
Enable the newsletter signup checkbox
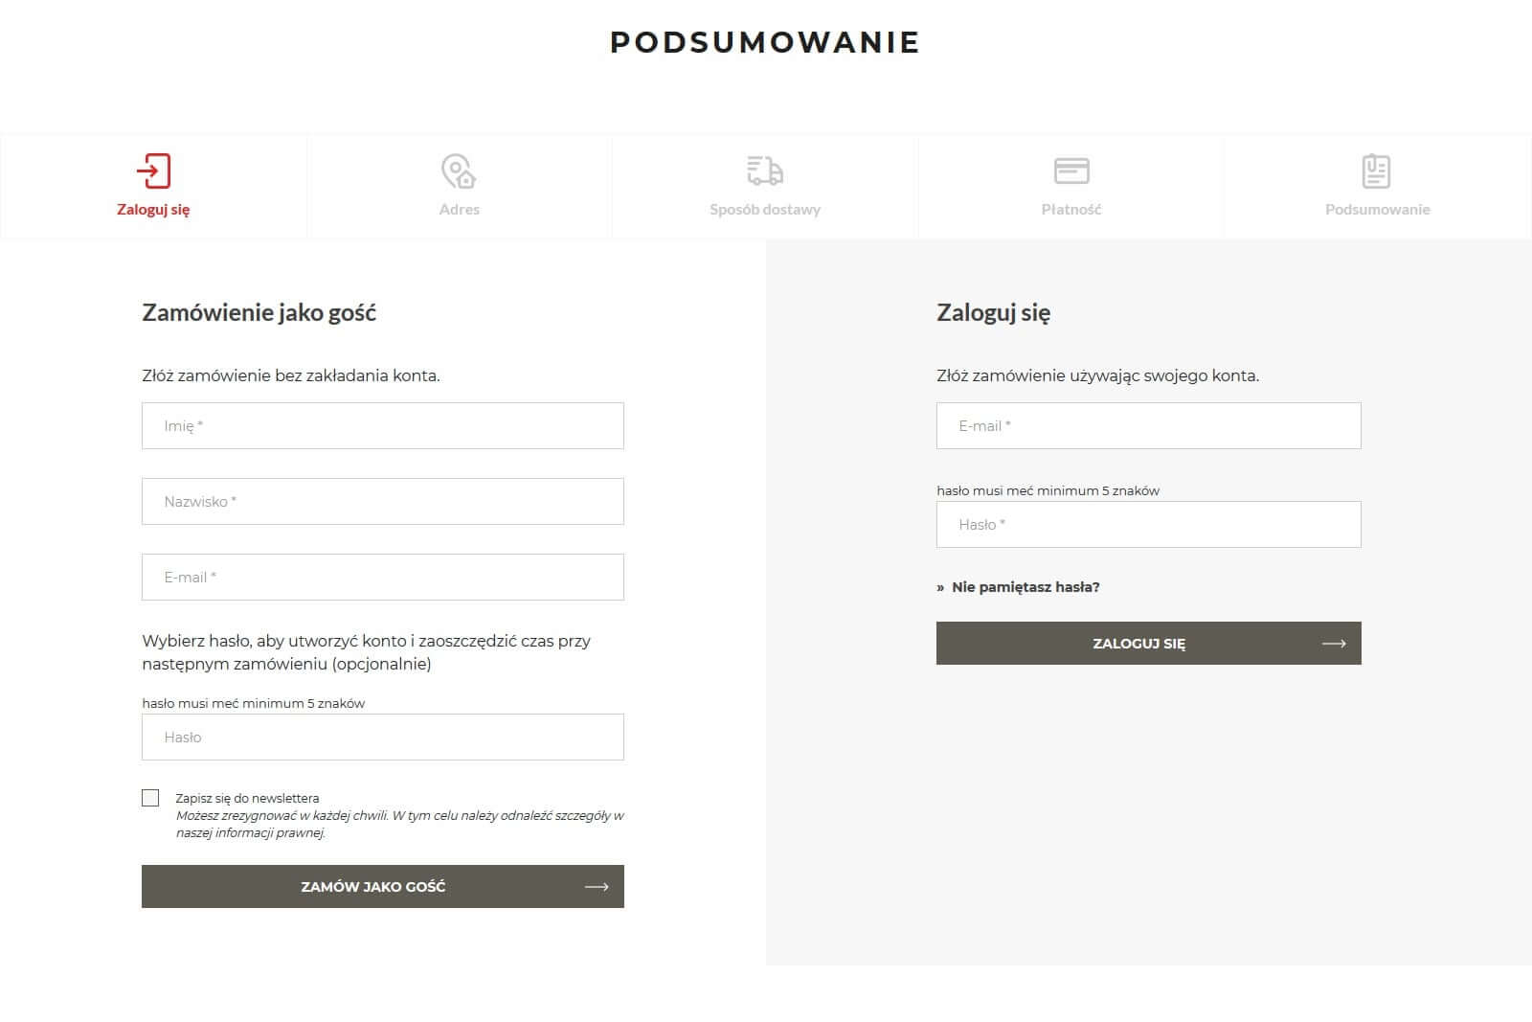(150, 798)
